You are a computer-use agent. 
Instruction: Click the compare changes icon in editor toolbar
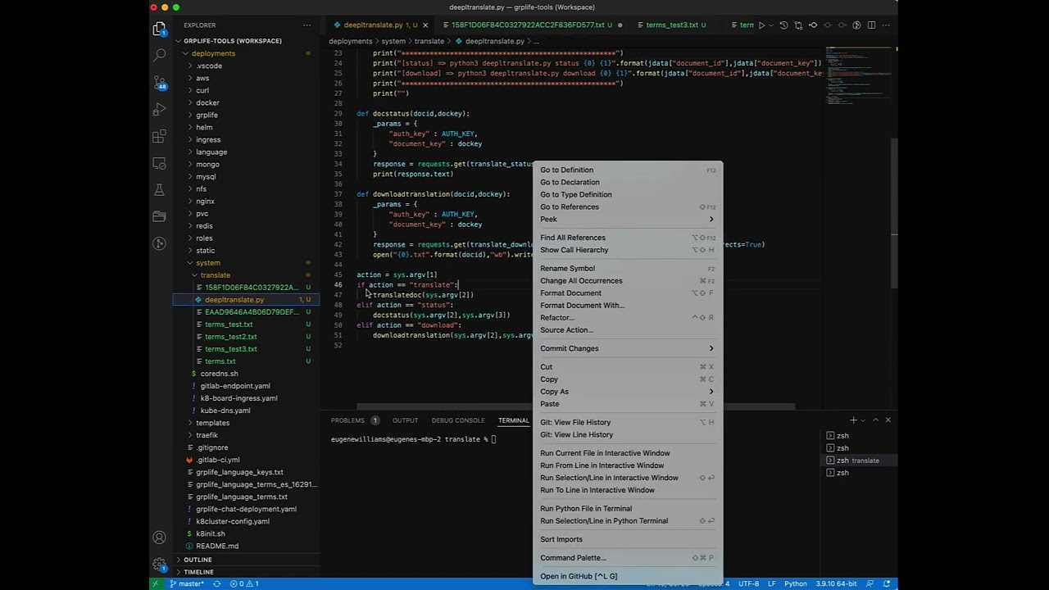[x=798, y=25]
